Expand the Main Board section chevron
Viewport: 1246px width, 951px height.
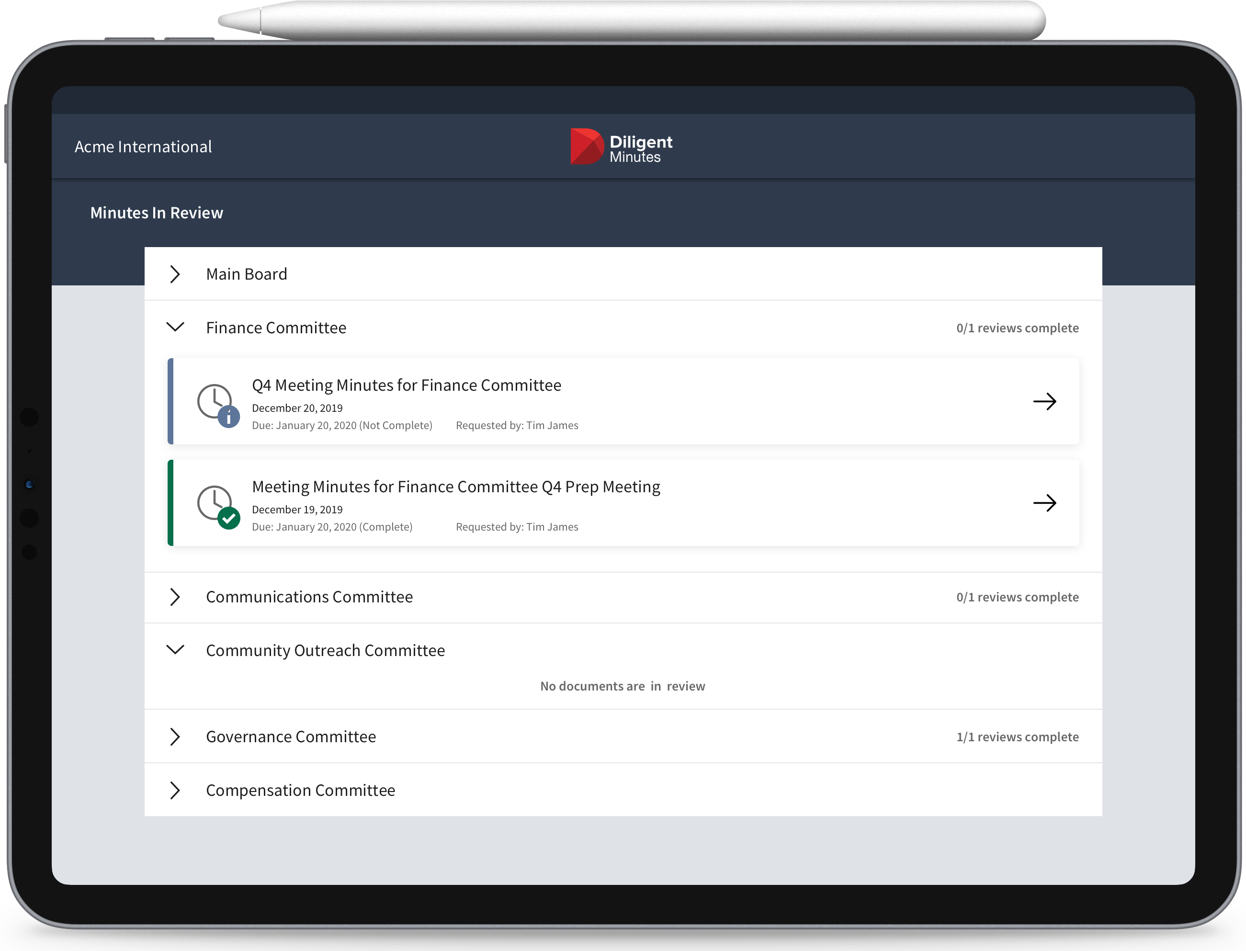pos(175,274)
